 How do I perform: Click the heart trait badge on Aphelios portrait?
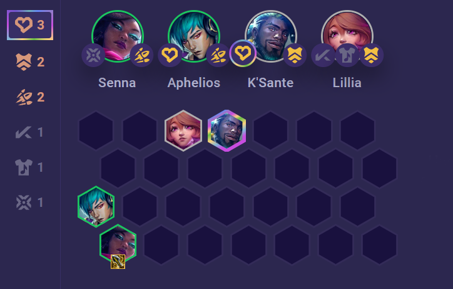click(x=170, y=55)
